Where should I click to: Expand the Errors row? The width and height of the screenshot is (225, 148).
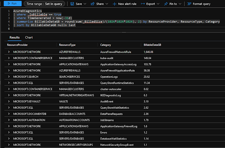click(x=9, y=133)
